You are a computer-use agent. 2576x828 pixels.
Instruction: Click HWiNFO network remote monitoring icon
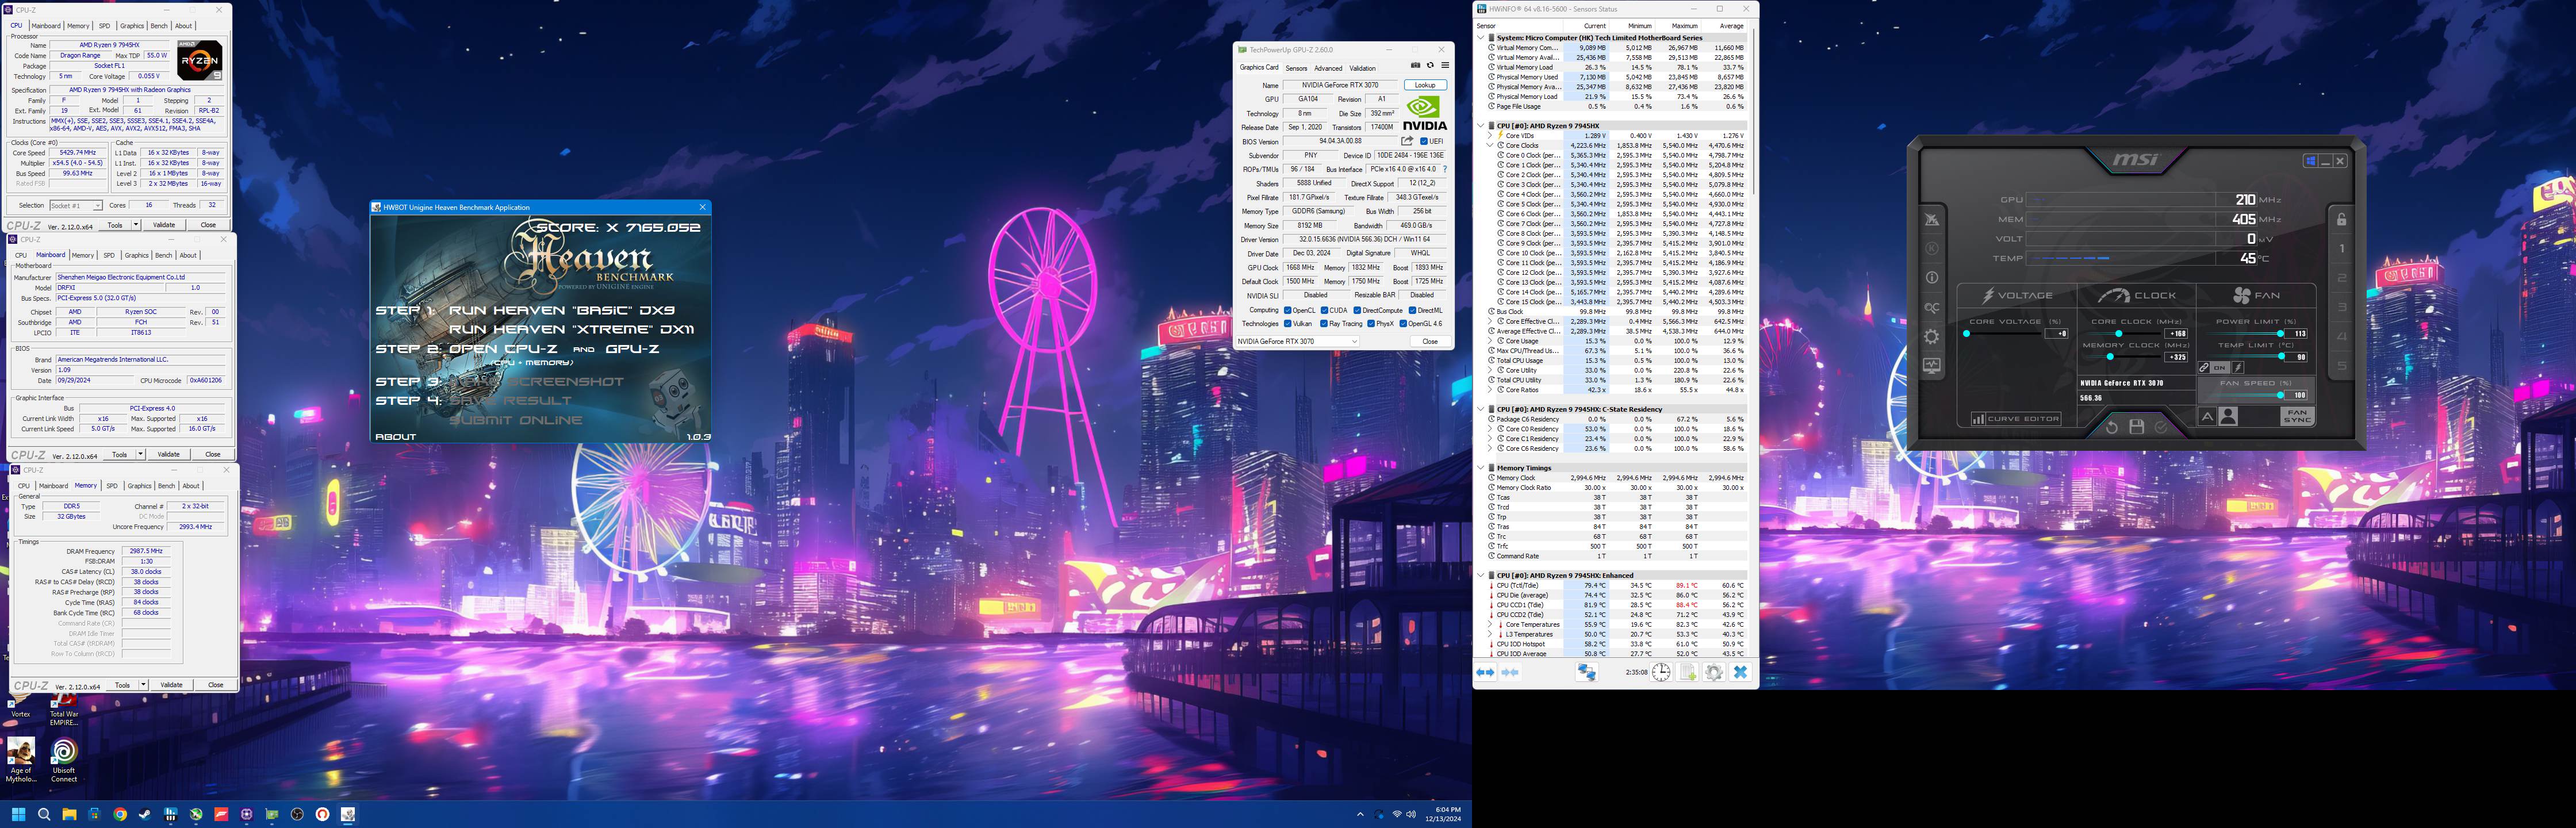point(1587,672)
